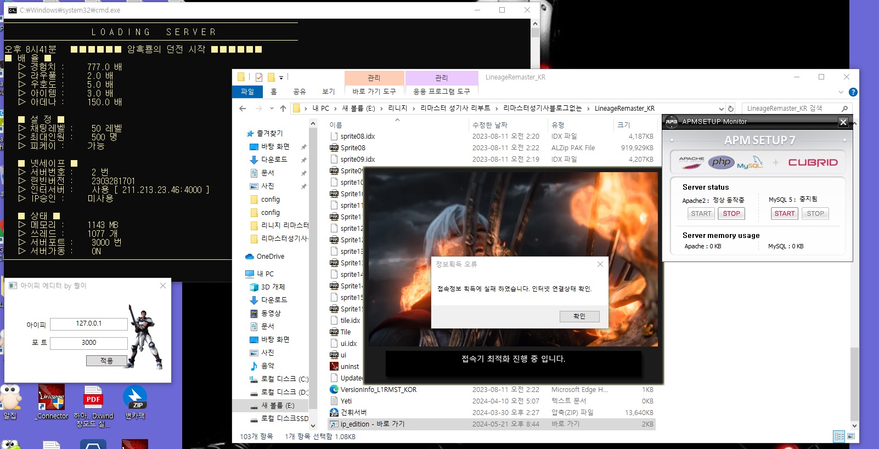Open the 공유 ribbon tab
This screenshot has width=879, height=449.
(300, 92)
